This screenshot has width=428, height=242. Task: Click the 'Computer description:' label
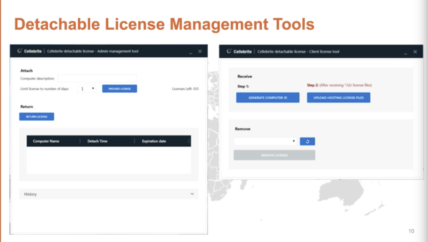tap(37, 79)
